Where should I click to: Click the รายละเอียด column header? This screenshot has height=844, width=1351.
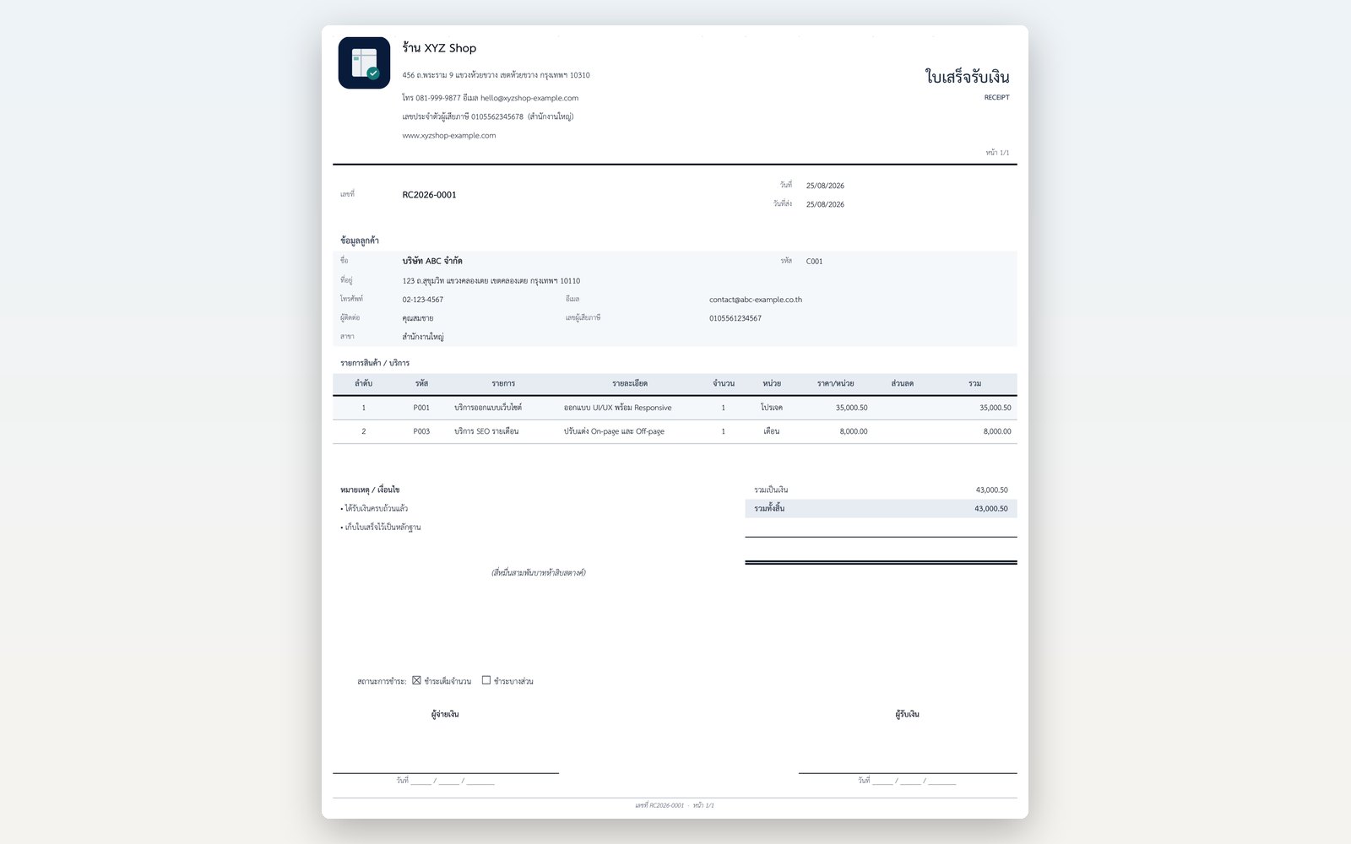click(630, 383)
